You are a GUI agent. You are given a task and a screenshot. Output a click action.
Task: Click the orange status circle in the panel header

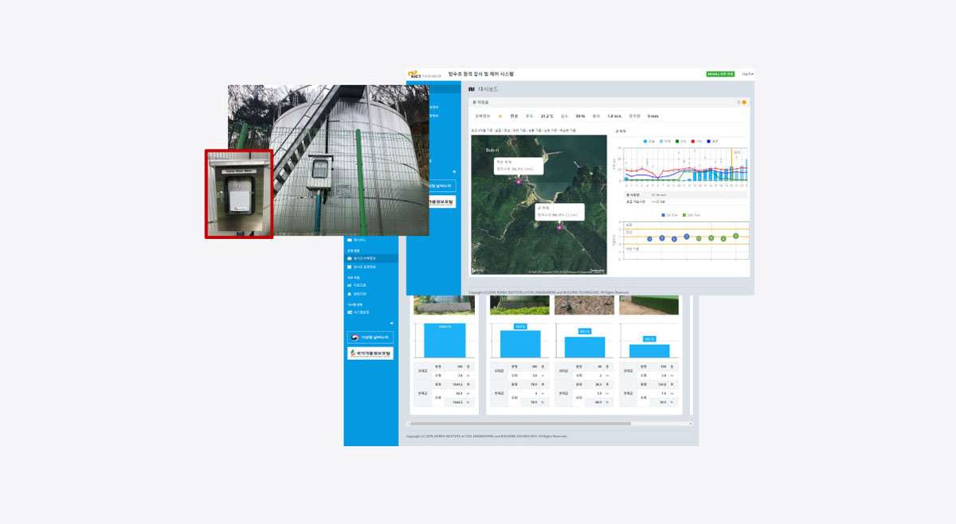tap(744, 103)
